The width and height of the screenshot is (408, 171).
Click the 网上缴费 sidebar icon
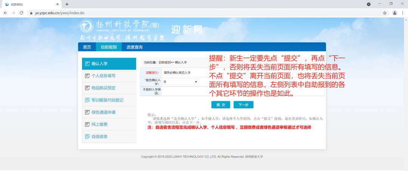(87, 125)
